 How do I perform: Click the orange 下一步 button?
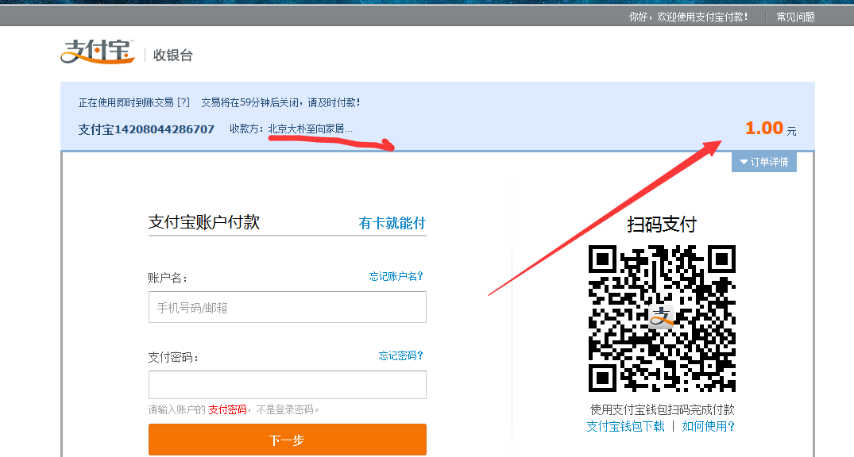pos(288,440)
